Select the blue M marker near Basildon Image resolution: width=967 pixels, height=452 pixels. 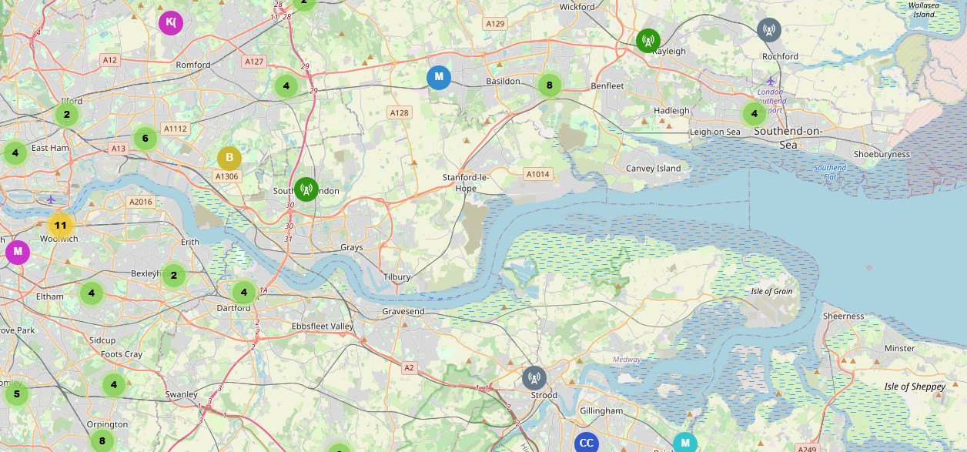[x=439, y=78]
